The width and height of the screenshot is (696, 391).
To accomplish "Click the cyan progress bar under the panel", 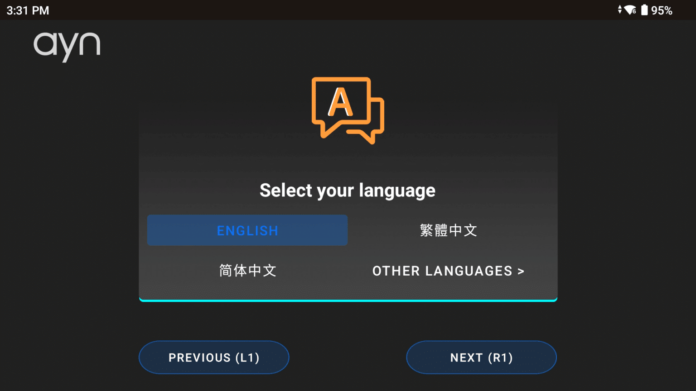I will [347, 299].
